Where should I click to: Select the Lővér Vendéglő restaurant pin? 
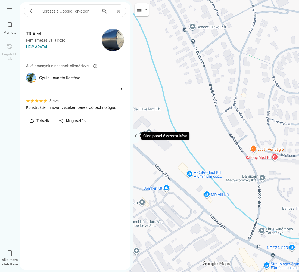(x=253, y=149)
